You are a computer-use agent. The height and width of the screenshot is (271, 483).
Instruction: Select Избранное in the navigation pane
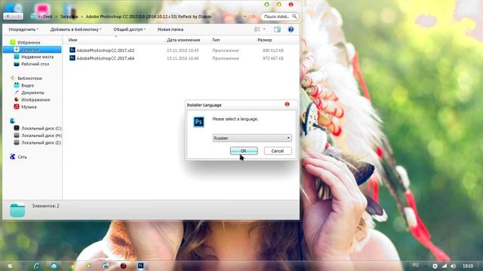coord(29,42)
